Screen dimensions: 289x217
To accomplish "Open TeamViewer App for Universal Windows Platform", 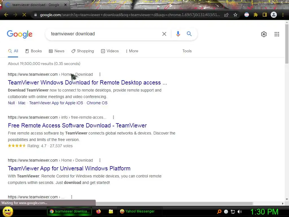I will 69,168.
